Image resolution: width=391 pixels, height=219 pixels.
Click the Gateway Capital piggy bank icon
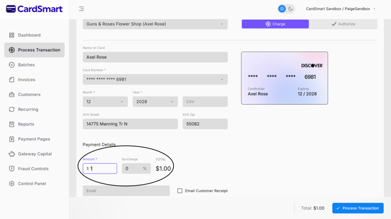point(12,154)
